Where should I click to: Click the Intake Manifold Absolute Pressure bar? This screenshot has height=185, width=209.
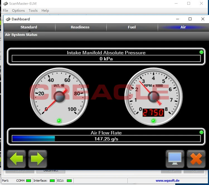pos(106,59)
